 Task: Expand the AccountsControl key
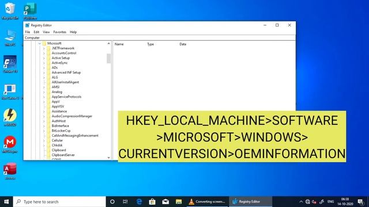(44, 53)
